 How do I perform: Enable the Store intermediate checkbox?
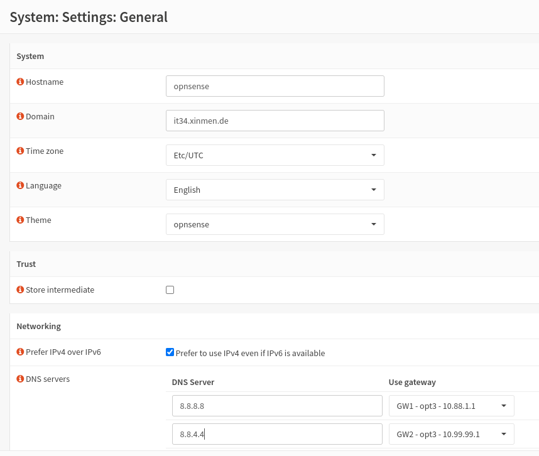170,290
